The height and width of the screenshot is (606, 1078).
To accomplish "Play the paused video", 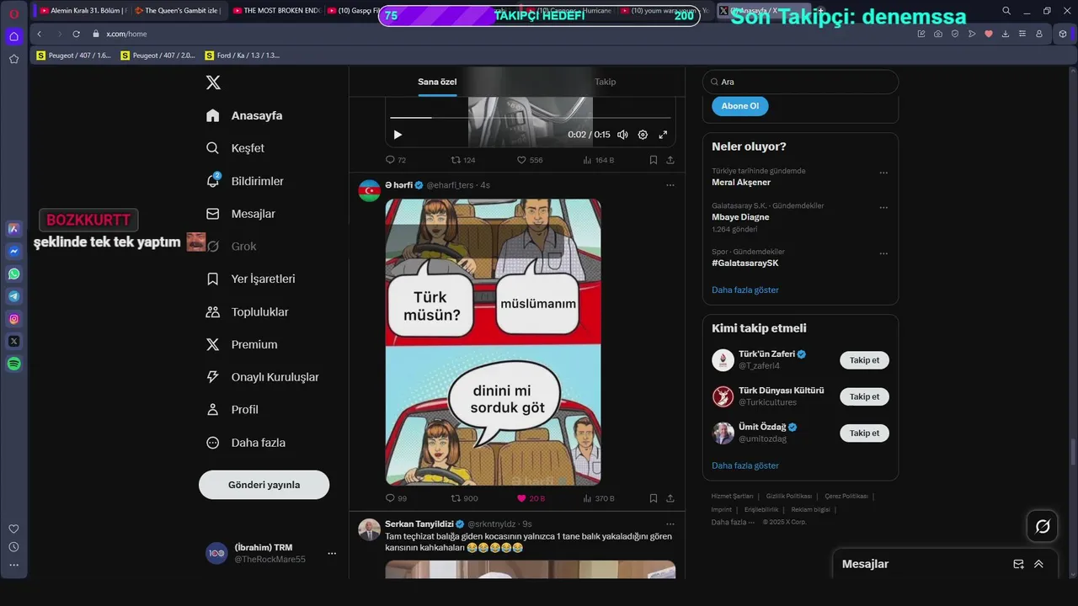I will 398,135.
